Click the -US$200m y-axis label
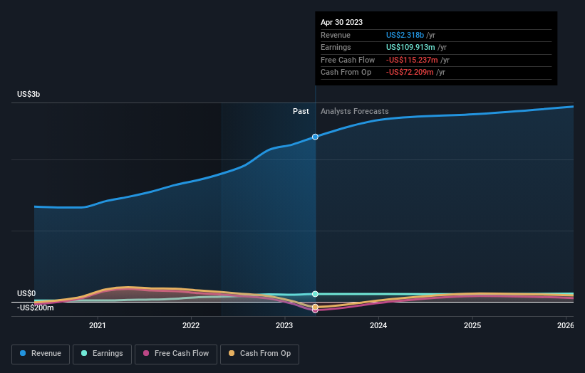585x373 pixels. coord(36,308)
